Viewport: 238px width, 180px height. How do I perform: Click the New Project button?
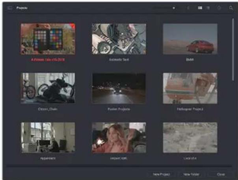tap(161, 174)
